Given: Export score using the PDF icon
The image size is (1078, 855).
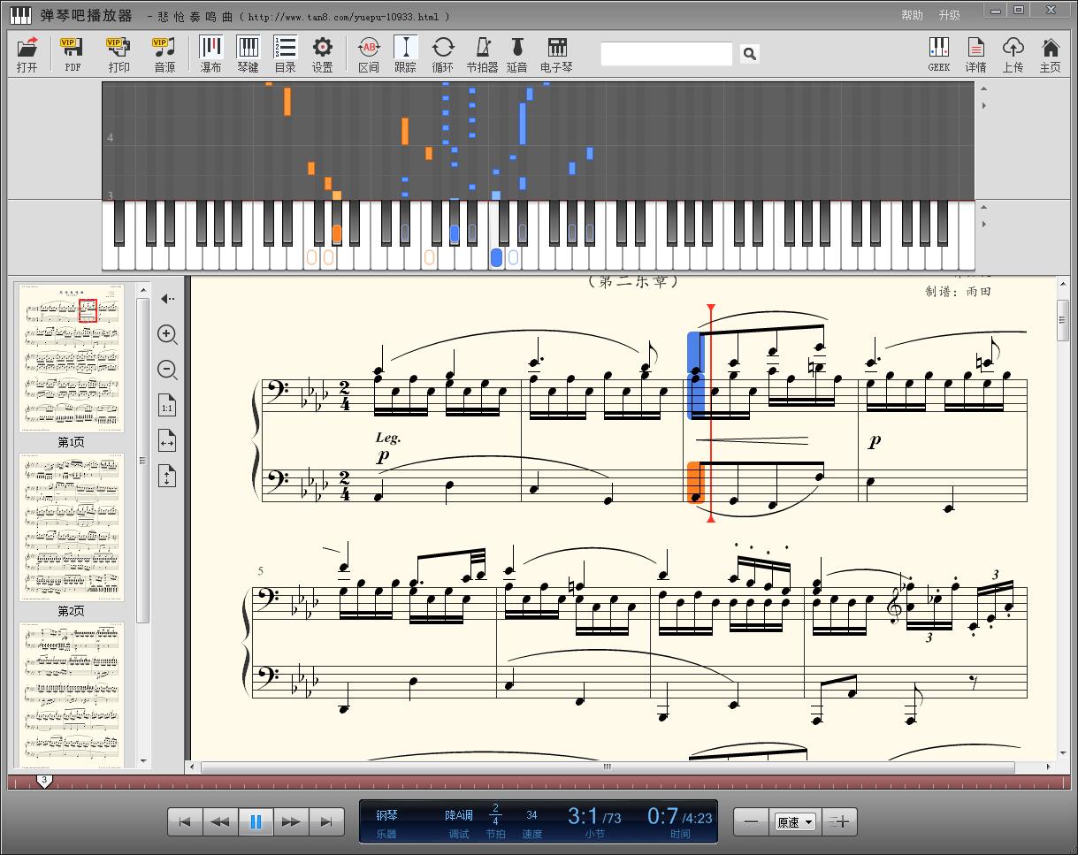Looking at the screenshot, I should pyautogui.click(x=73, y=54).
